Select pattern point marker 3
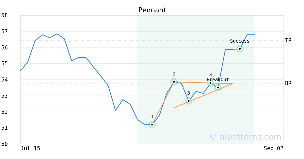 coord(188,101)
